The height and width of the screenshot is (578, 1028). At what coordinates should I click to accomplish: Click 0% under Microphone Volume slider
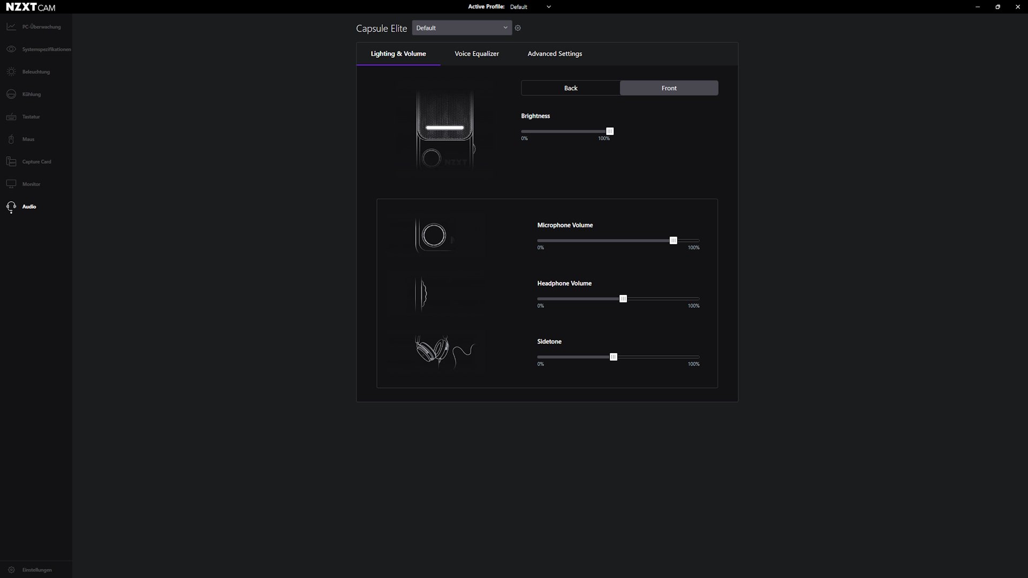point(541,248)
